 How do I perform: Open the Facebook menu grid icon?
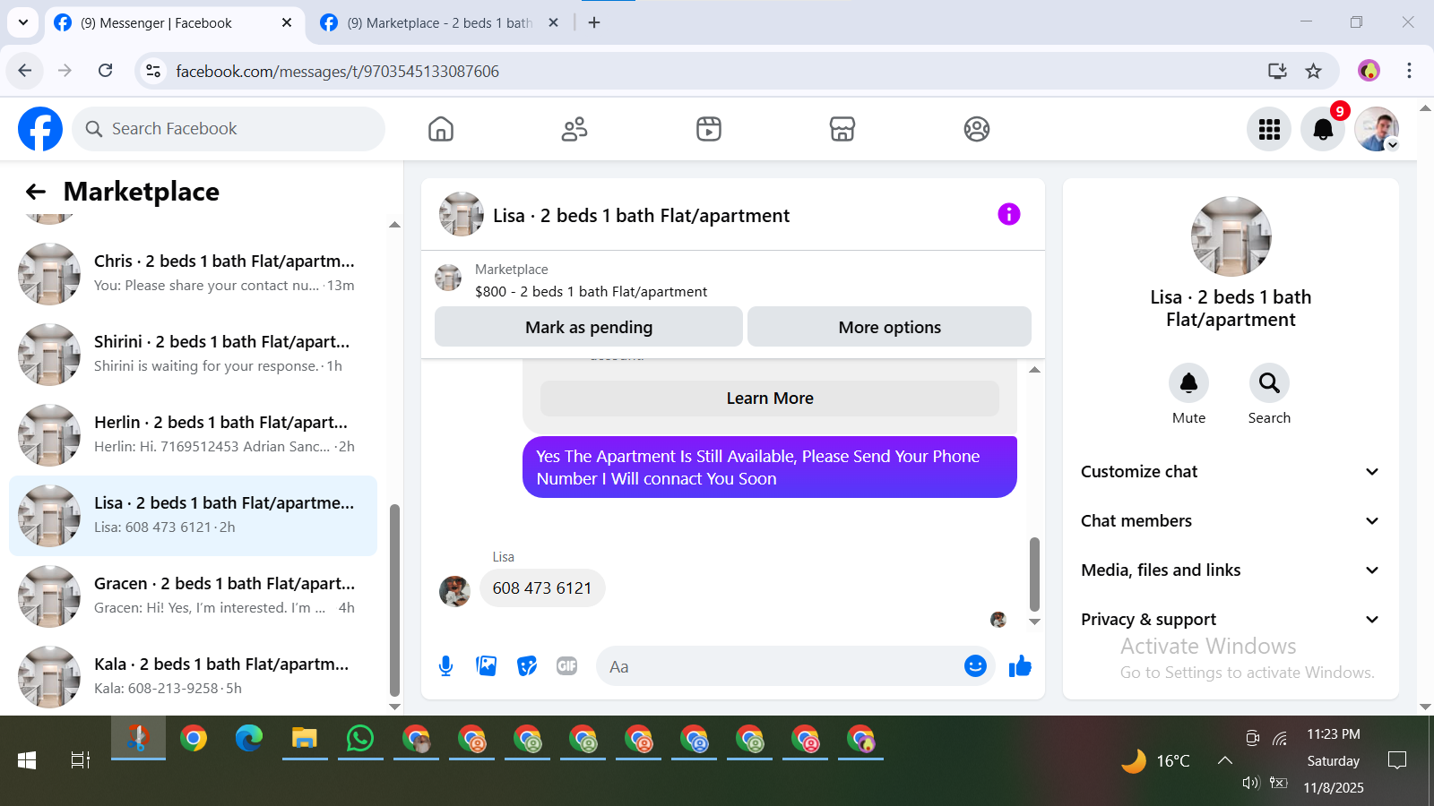point(1269,129)
